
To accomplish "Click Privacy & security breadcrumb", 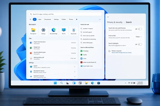I will tap(115, 22).
